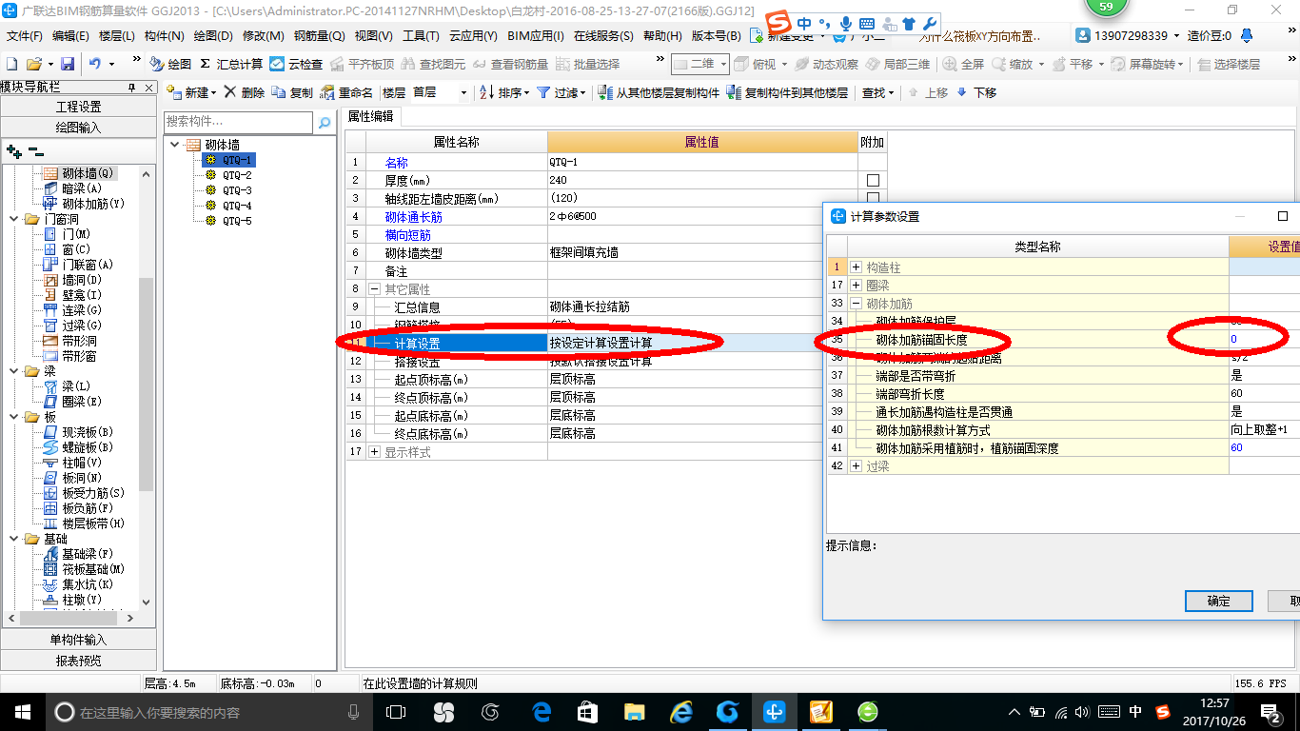Click the 工程设置 panel button

click(x=78, y=107)
